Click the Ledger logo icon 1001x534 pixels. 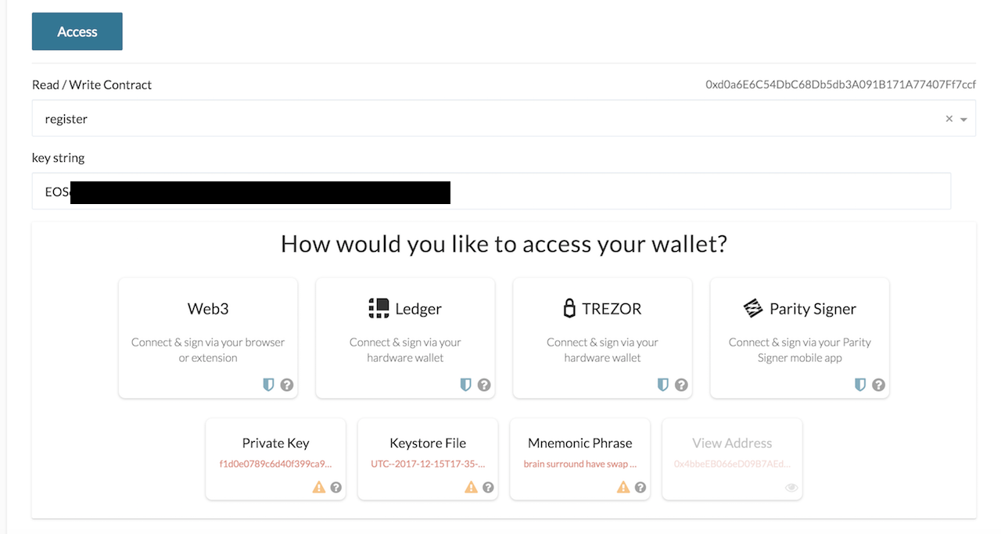[379, 309]
